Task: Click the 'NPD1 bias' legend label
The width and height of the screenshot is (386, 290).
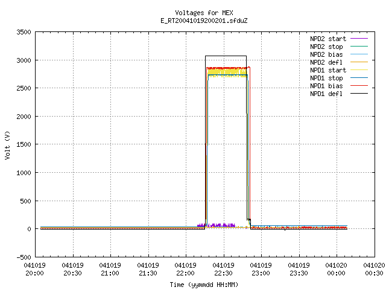Action: tap(326, 86)
